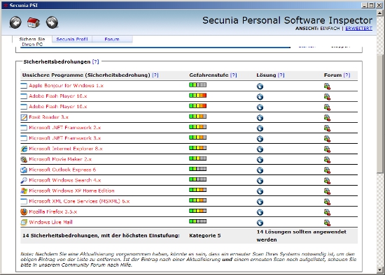This screenshot has height=275, width=385.
Task: Open Microsoft Movie Maker 2.x entry
Action: click(x=60, y=159)
